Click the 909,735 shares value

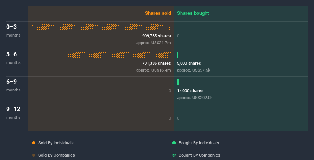point(156,36)
